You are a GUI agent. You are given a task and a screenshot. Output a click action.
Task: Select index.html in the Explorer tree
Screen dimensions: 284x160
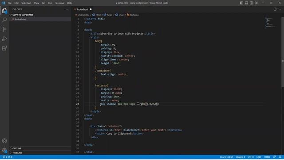click(x=21, y=19)
